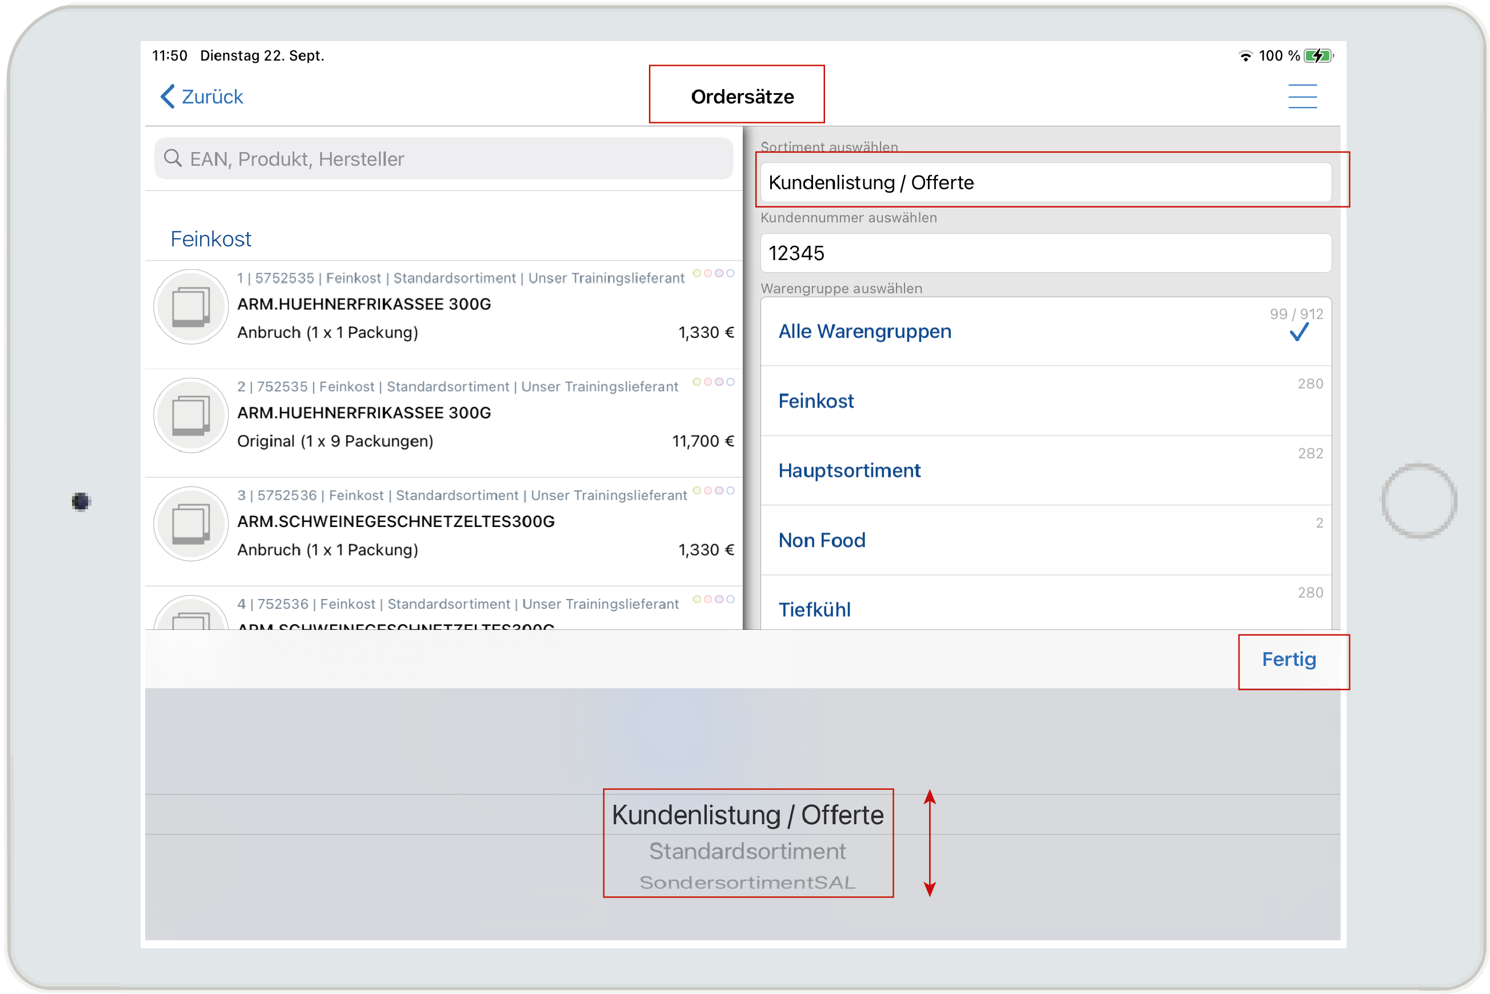
Task: Select Tiefkühl in the group list
Action: (814, 609)
